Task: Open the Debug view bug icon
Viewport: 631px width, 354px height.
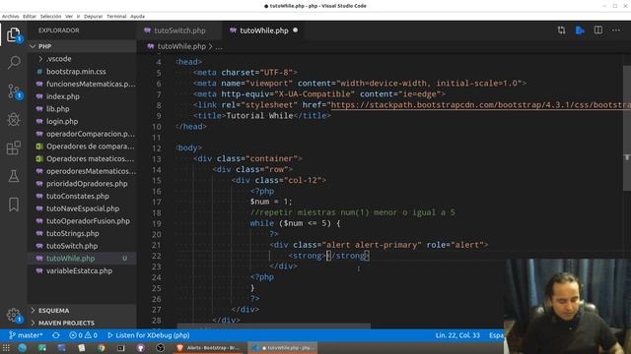Action: (14, 120)
